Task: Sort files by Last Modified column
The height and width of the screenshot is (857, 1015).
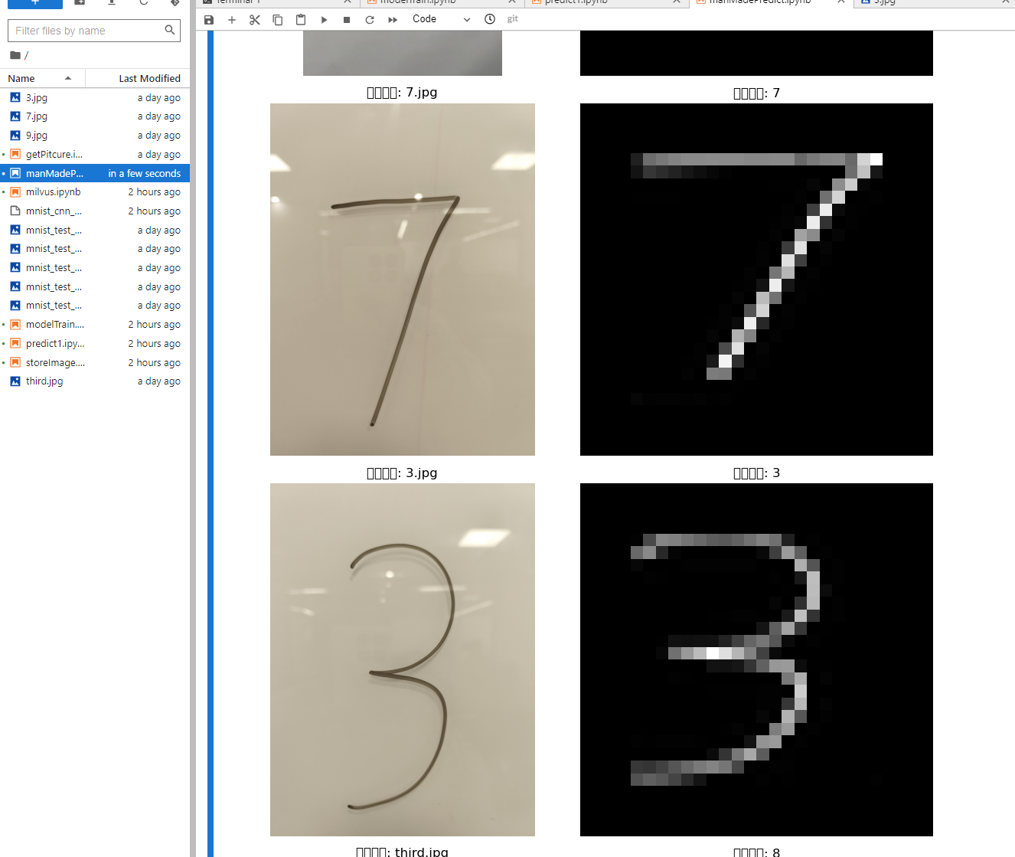Action: (x=138, y=78)
